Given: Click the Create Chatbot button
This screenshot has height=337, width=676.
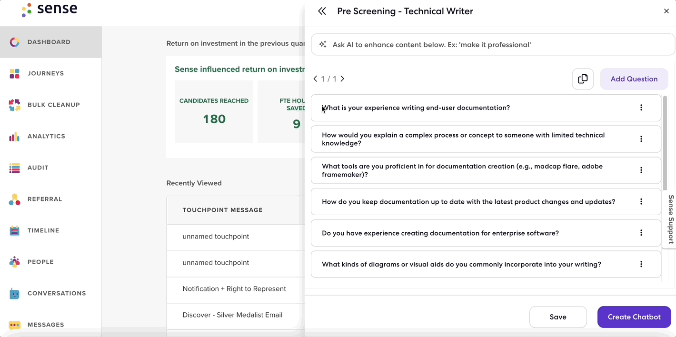Looking at the screenshot, I should coord(634,317).
